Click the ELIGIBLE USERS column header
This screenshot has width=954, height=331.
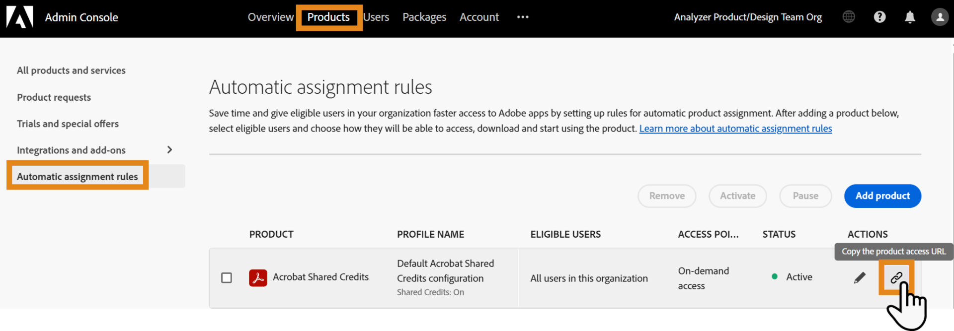[x=565, y=234]
